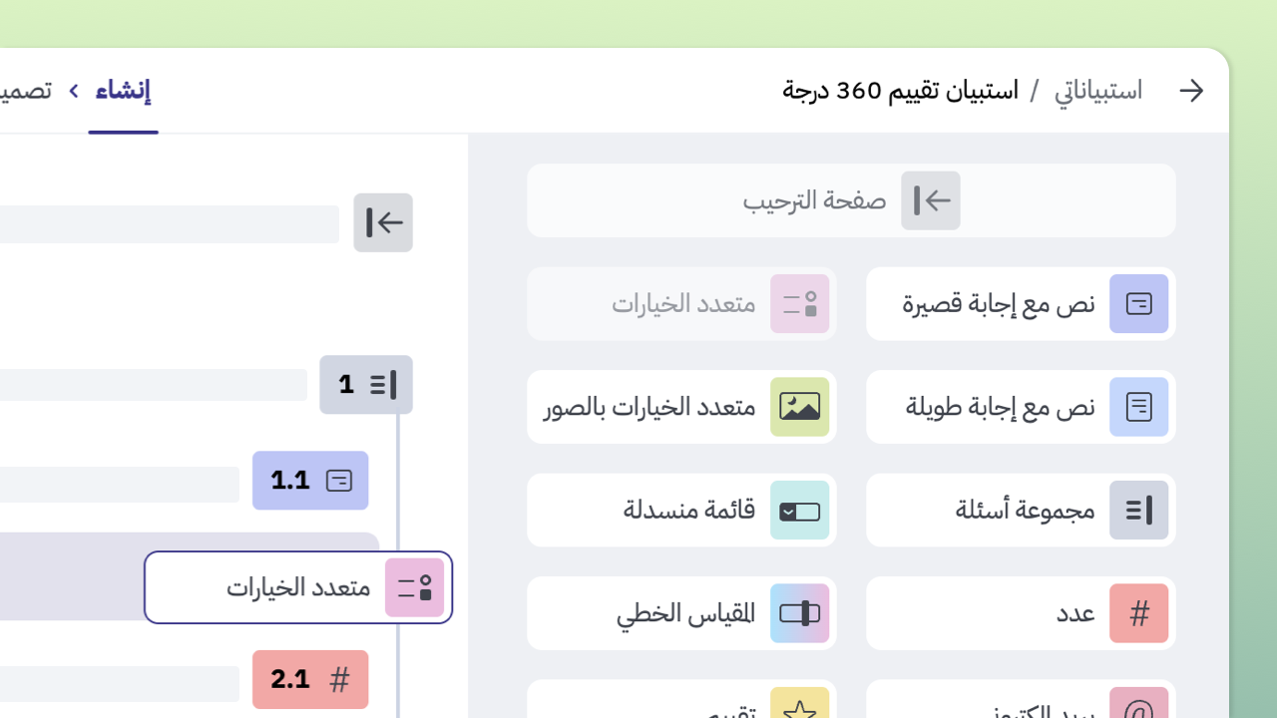1277x718 pixels.
Task: Click the صفحة الترحيب welcome page card
Action: [850, 199]
